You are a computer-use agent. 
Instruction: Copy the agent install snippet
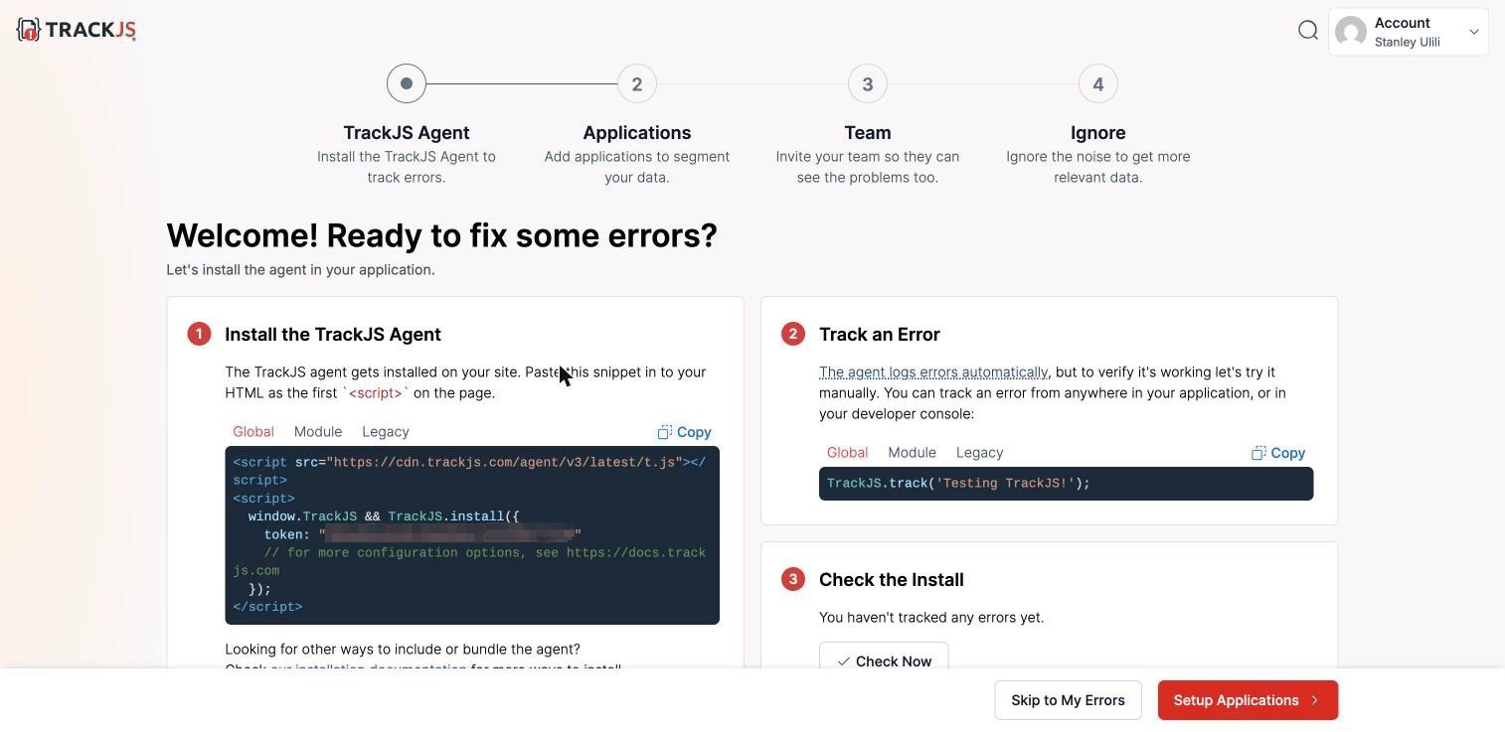(684, 432)
